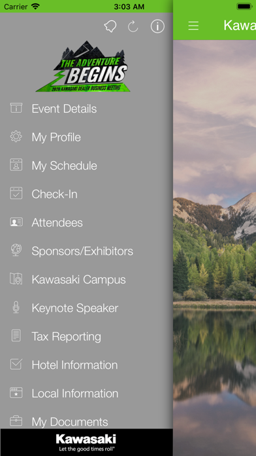Tap the battery indicator in status bar
The width and height of the screenshot is (256, 456).
(244, 7)
